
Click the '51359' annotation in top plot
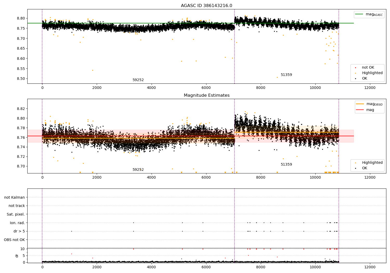pyautogui.click(x=286, y=75)
